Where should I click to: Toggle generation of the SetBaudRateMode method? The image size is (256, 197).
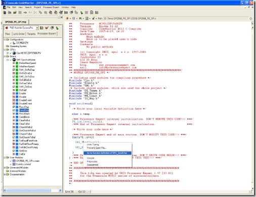(x=14, y=141)
